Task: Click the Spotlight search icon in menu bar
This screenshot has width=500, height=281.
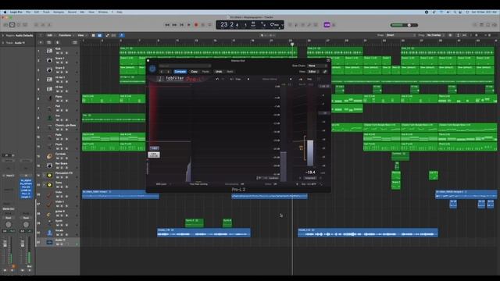Action: [455, 12]
